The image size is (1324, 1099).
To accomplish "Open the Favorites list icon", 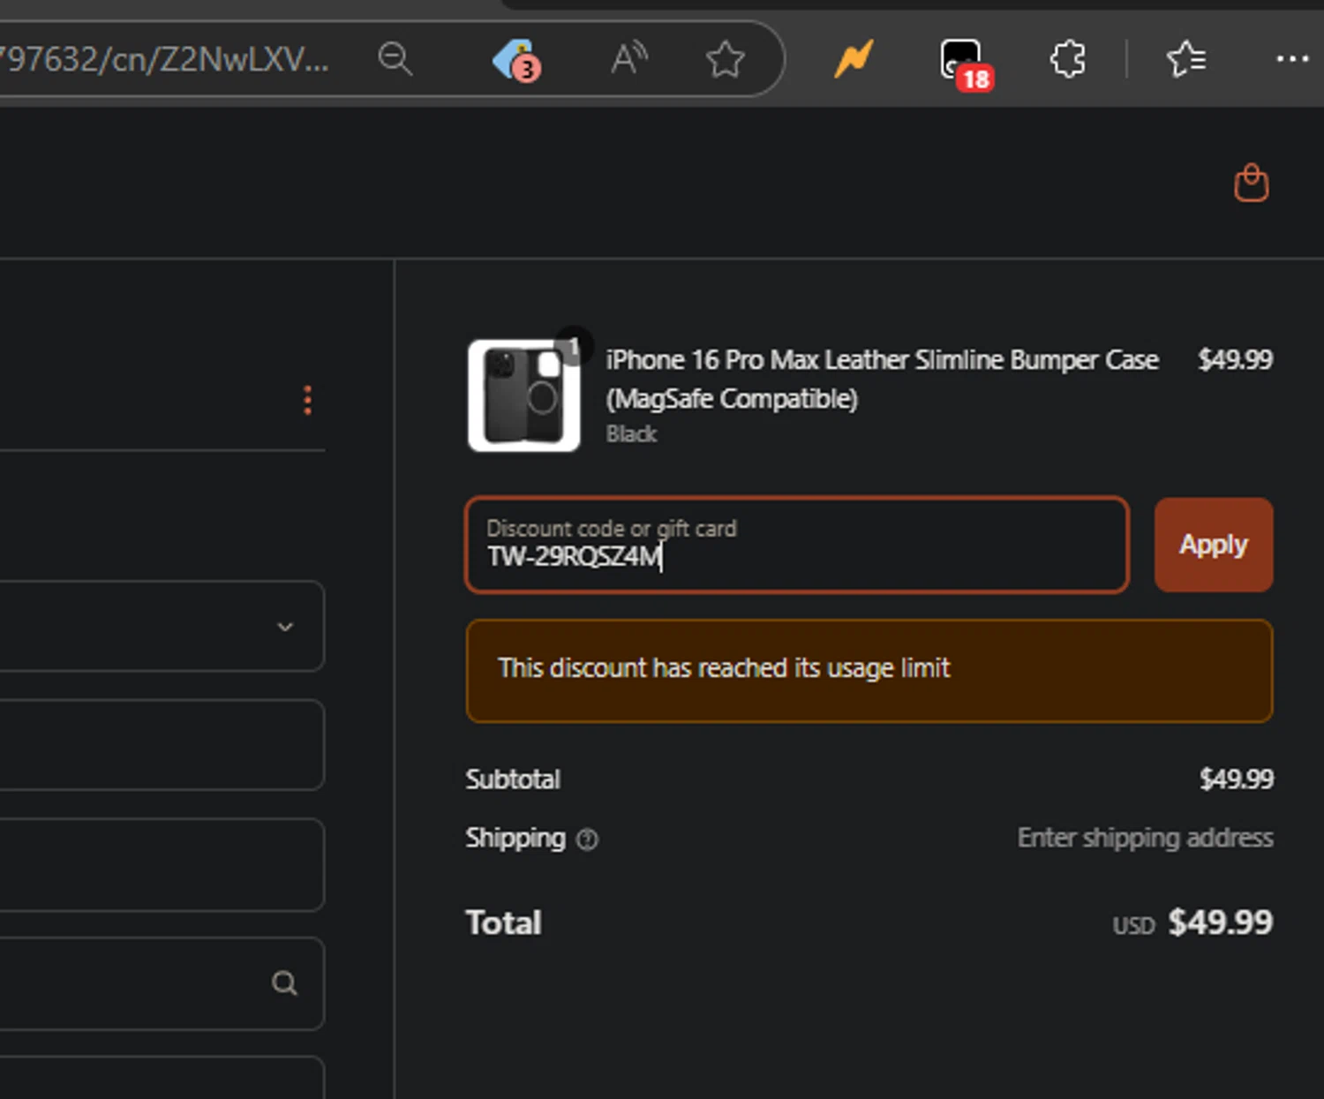I will [x=1186, y=59].
